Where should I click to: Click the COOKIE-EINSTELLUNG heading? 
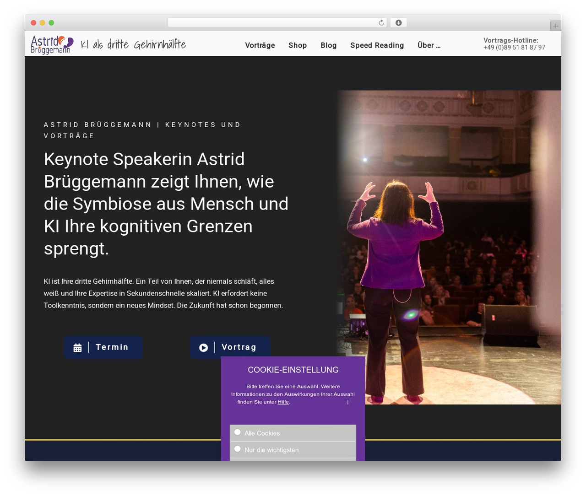point(293,370)
